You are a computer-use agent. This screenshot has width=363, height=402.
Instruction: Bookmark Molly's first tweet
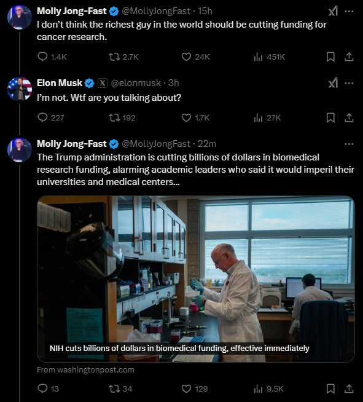(330, 57)
